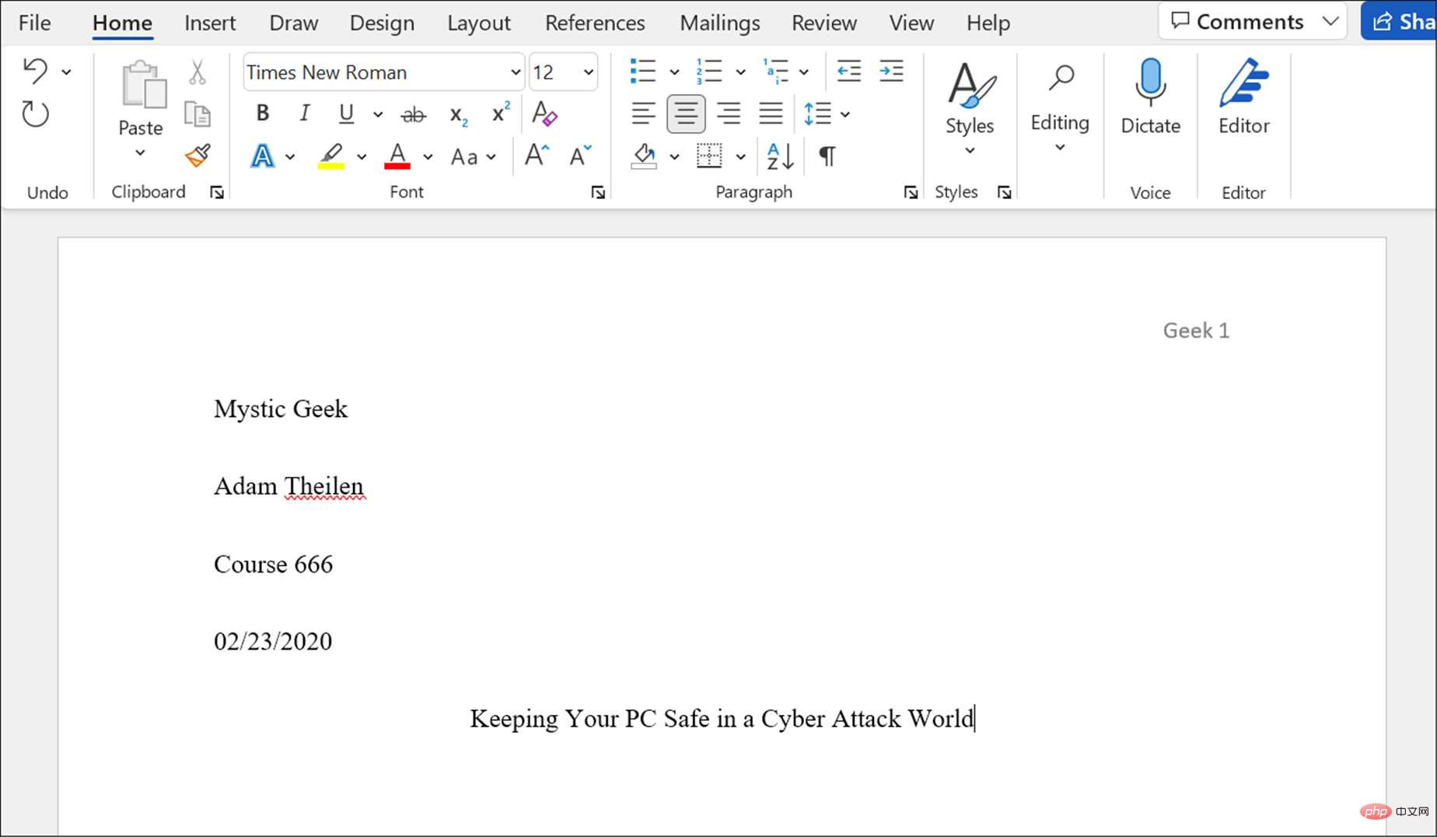Open the Line Spacing dropdown
The width and height of the screenshot is (1437, 837).
point(845,114)
